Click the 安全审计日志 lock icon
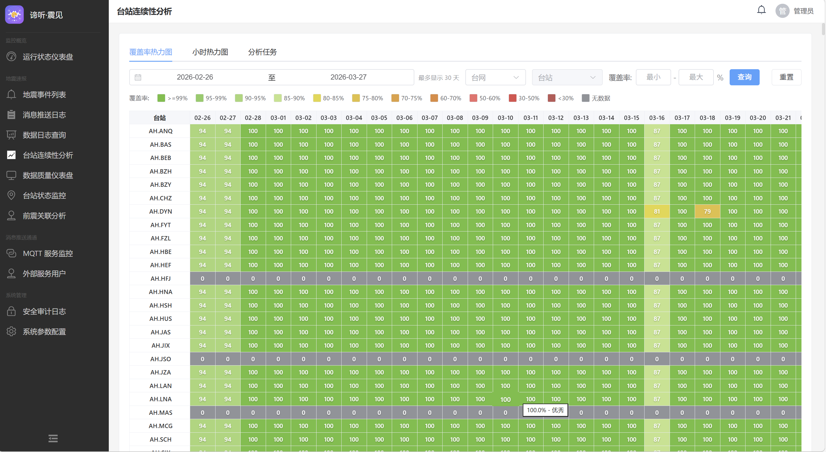 tap(11, 311)
